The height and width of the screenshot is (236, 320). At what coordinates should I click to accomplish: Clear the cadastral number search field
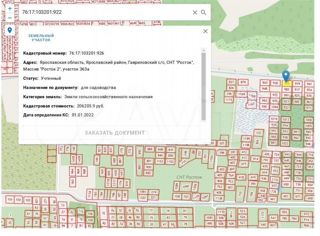tap(195, 12)
